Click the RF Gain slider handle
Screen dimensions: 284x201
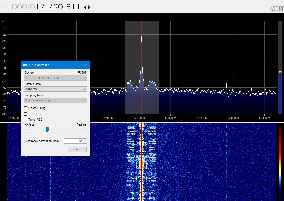47,130
